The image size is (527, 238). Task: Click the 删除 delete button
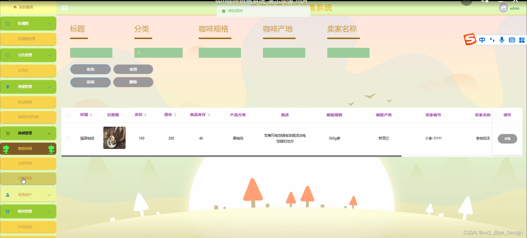[x=133, y=82]
